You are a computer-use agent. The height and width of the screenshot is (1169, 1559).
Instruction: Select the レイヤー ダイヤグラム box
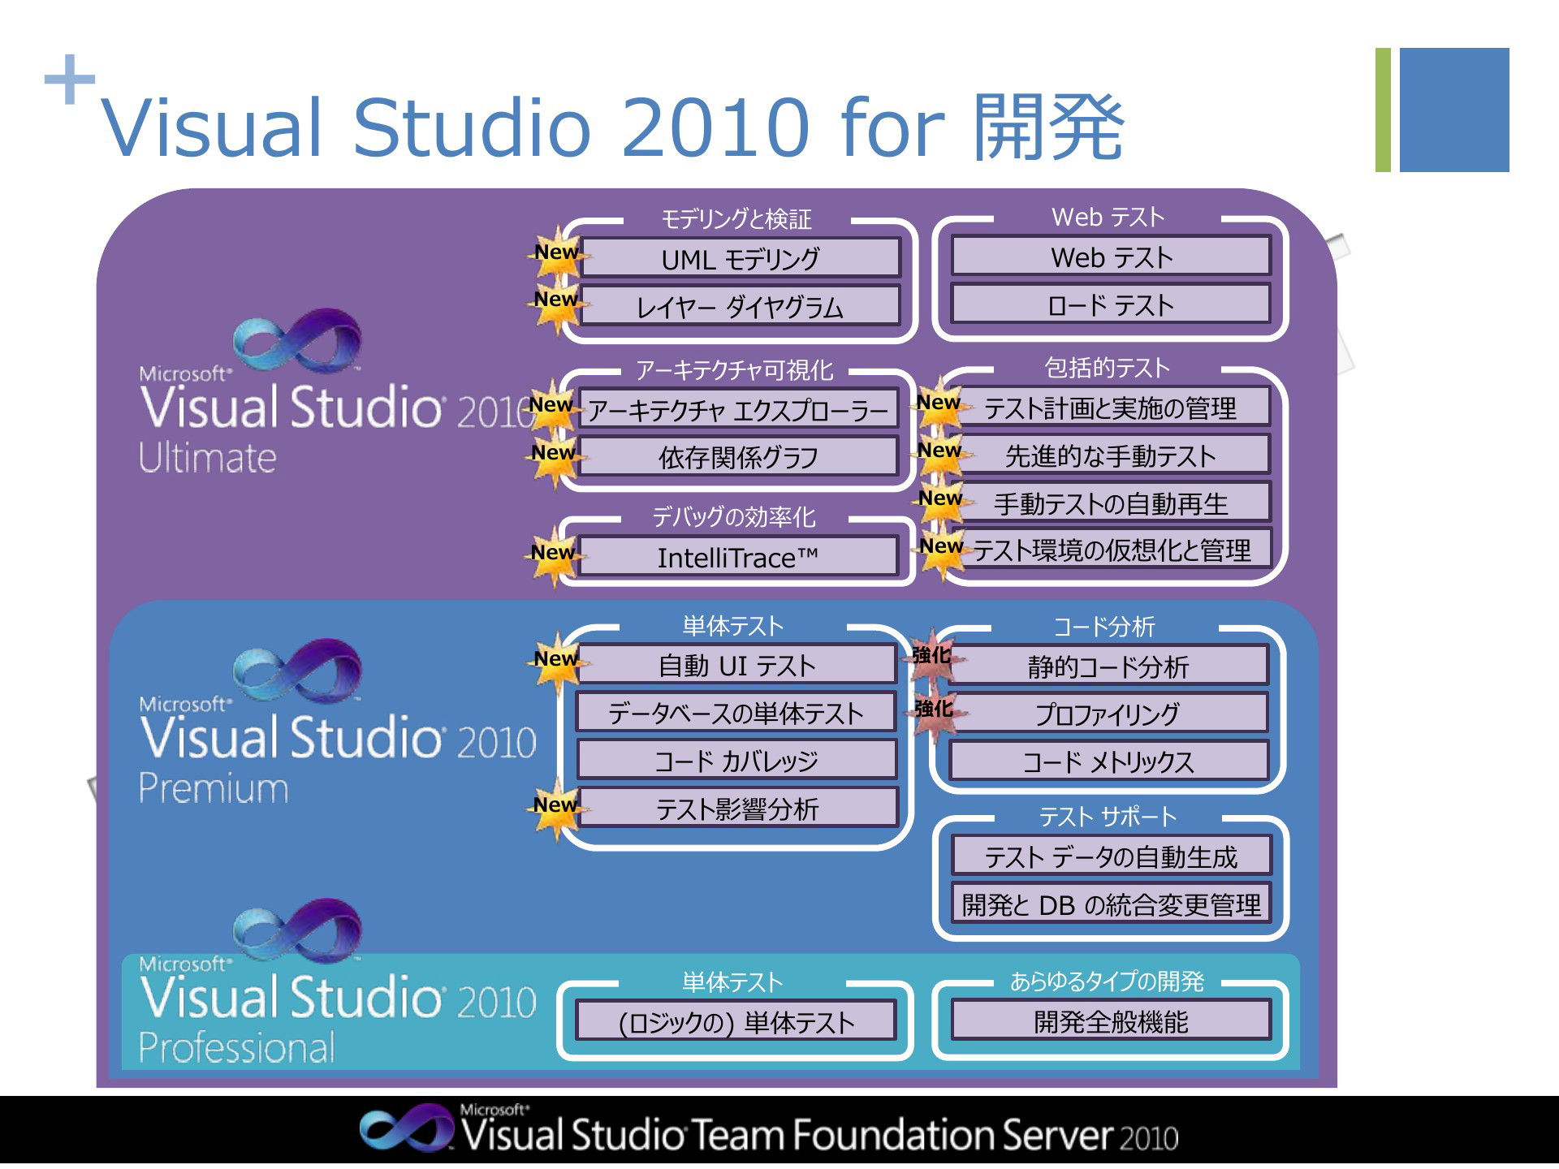[x=741, y=305]
